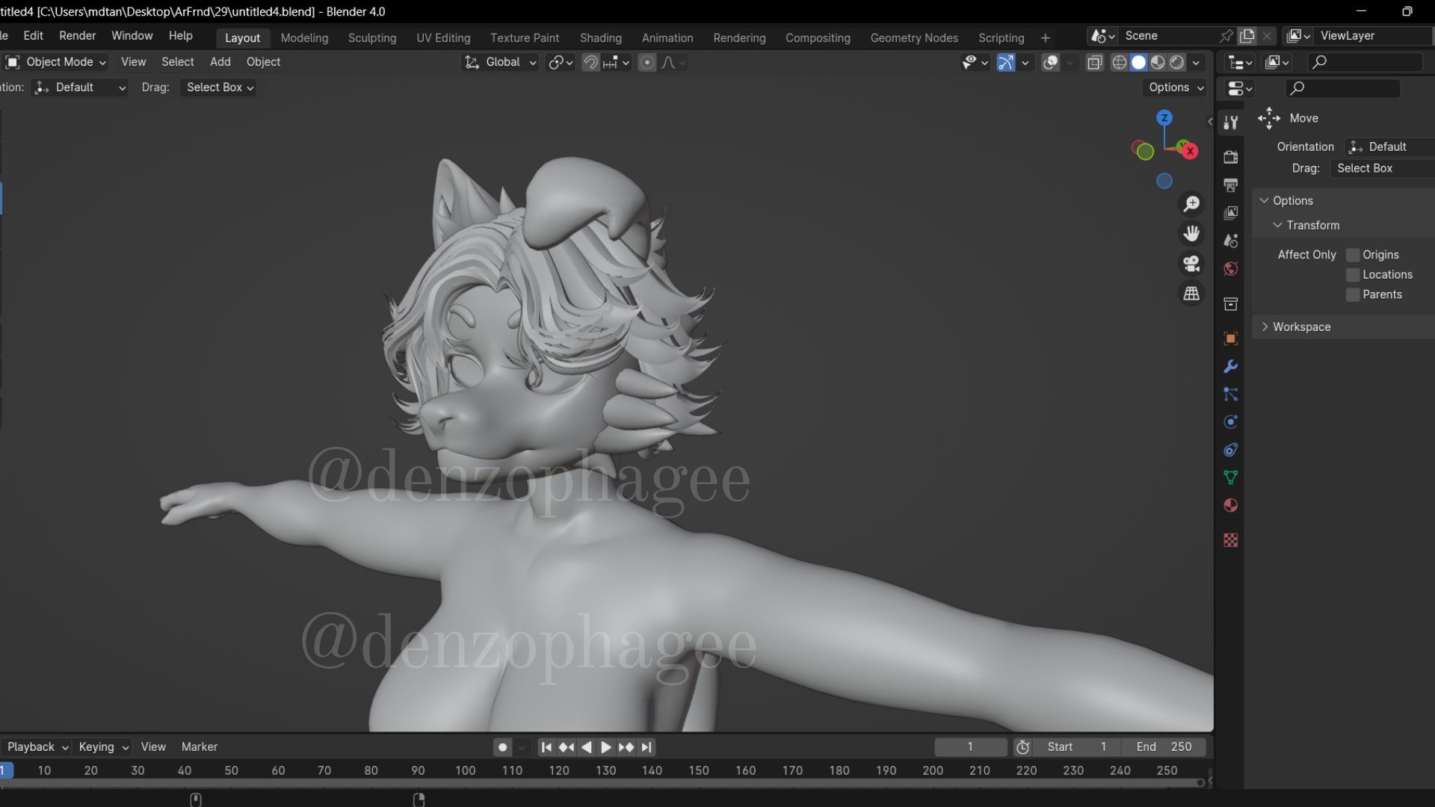Image resolution: width=1435 pixels, height=807 pixels.
Task: Open the Drag Select Box dropdown
Action: [218, 87]
